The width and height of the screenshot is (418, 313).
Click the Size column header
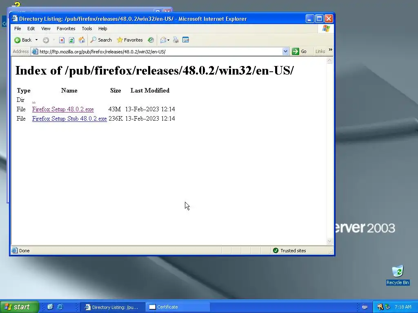click(116, 90)
